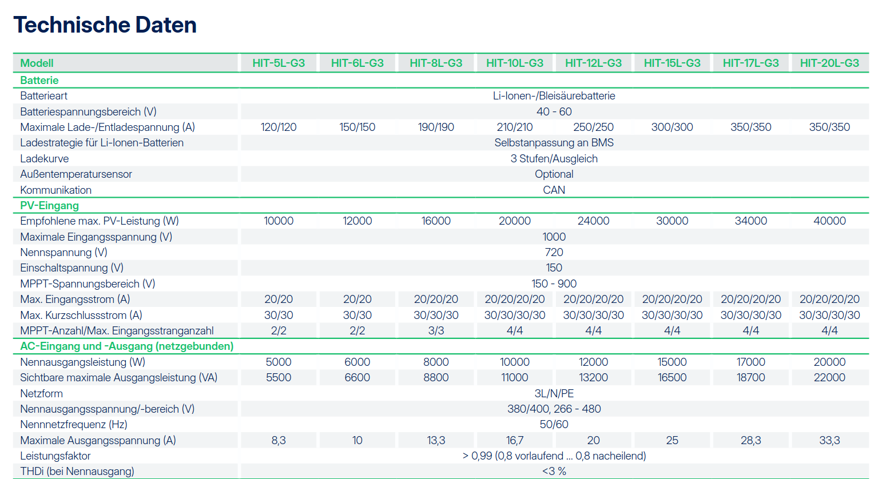Select Nennausgangsleistung value 17000
Image resolution: width=890 pixels, height=479 pixels.
[x=750, y=362]
